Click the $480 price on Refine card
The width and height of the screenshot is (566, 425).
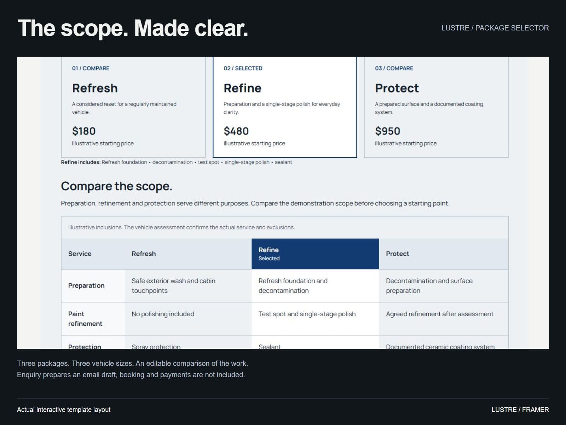click(x=236, y=131)
